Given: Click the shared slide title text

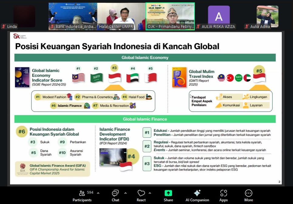Looking at the screenshot, I should (x=117, y=46).
